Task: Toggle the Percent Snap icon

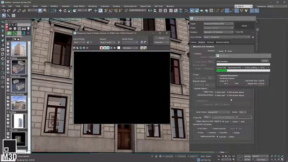Action: pyautogui.click(x=116, y=11)
